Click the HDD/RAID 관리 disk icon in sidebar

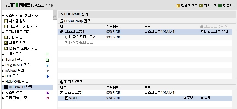[6, 87]
